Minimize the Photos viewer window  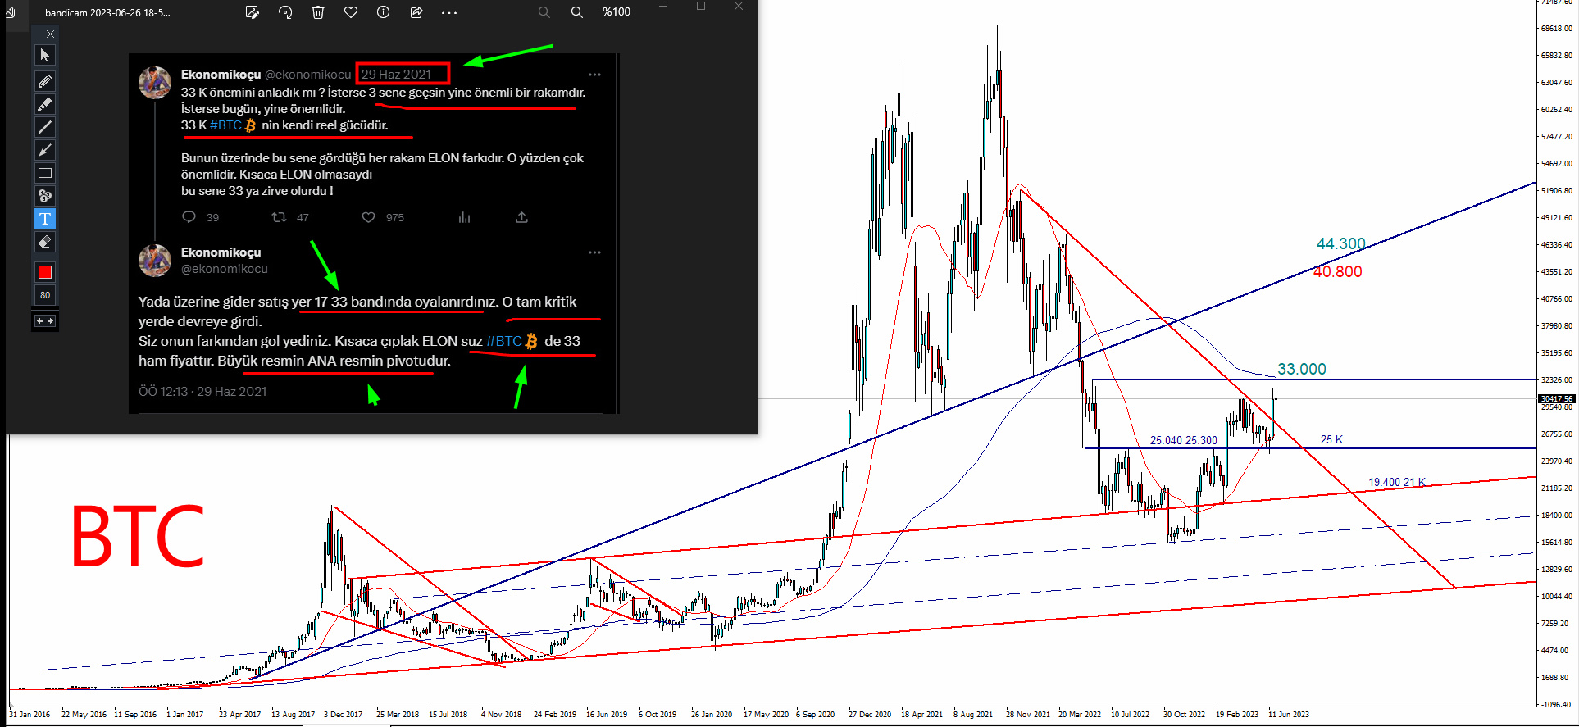[662, 7]
